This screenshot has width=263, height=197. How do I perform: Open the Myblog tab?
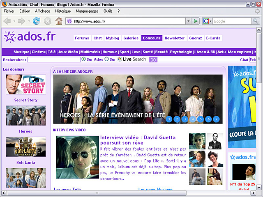pos(112,38)
